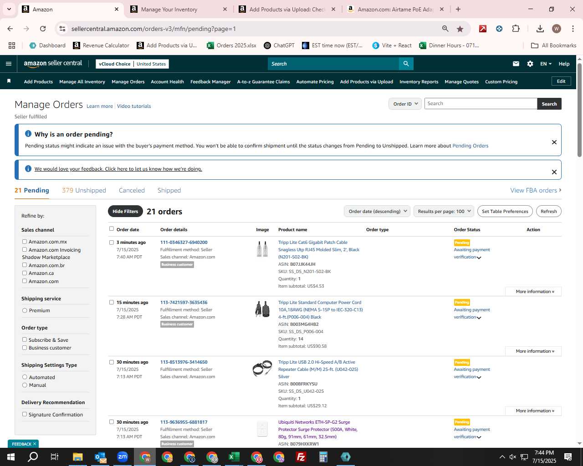Open Windows Start menu
The height and width of the screenshot is (466, 583).
(10, 457)
